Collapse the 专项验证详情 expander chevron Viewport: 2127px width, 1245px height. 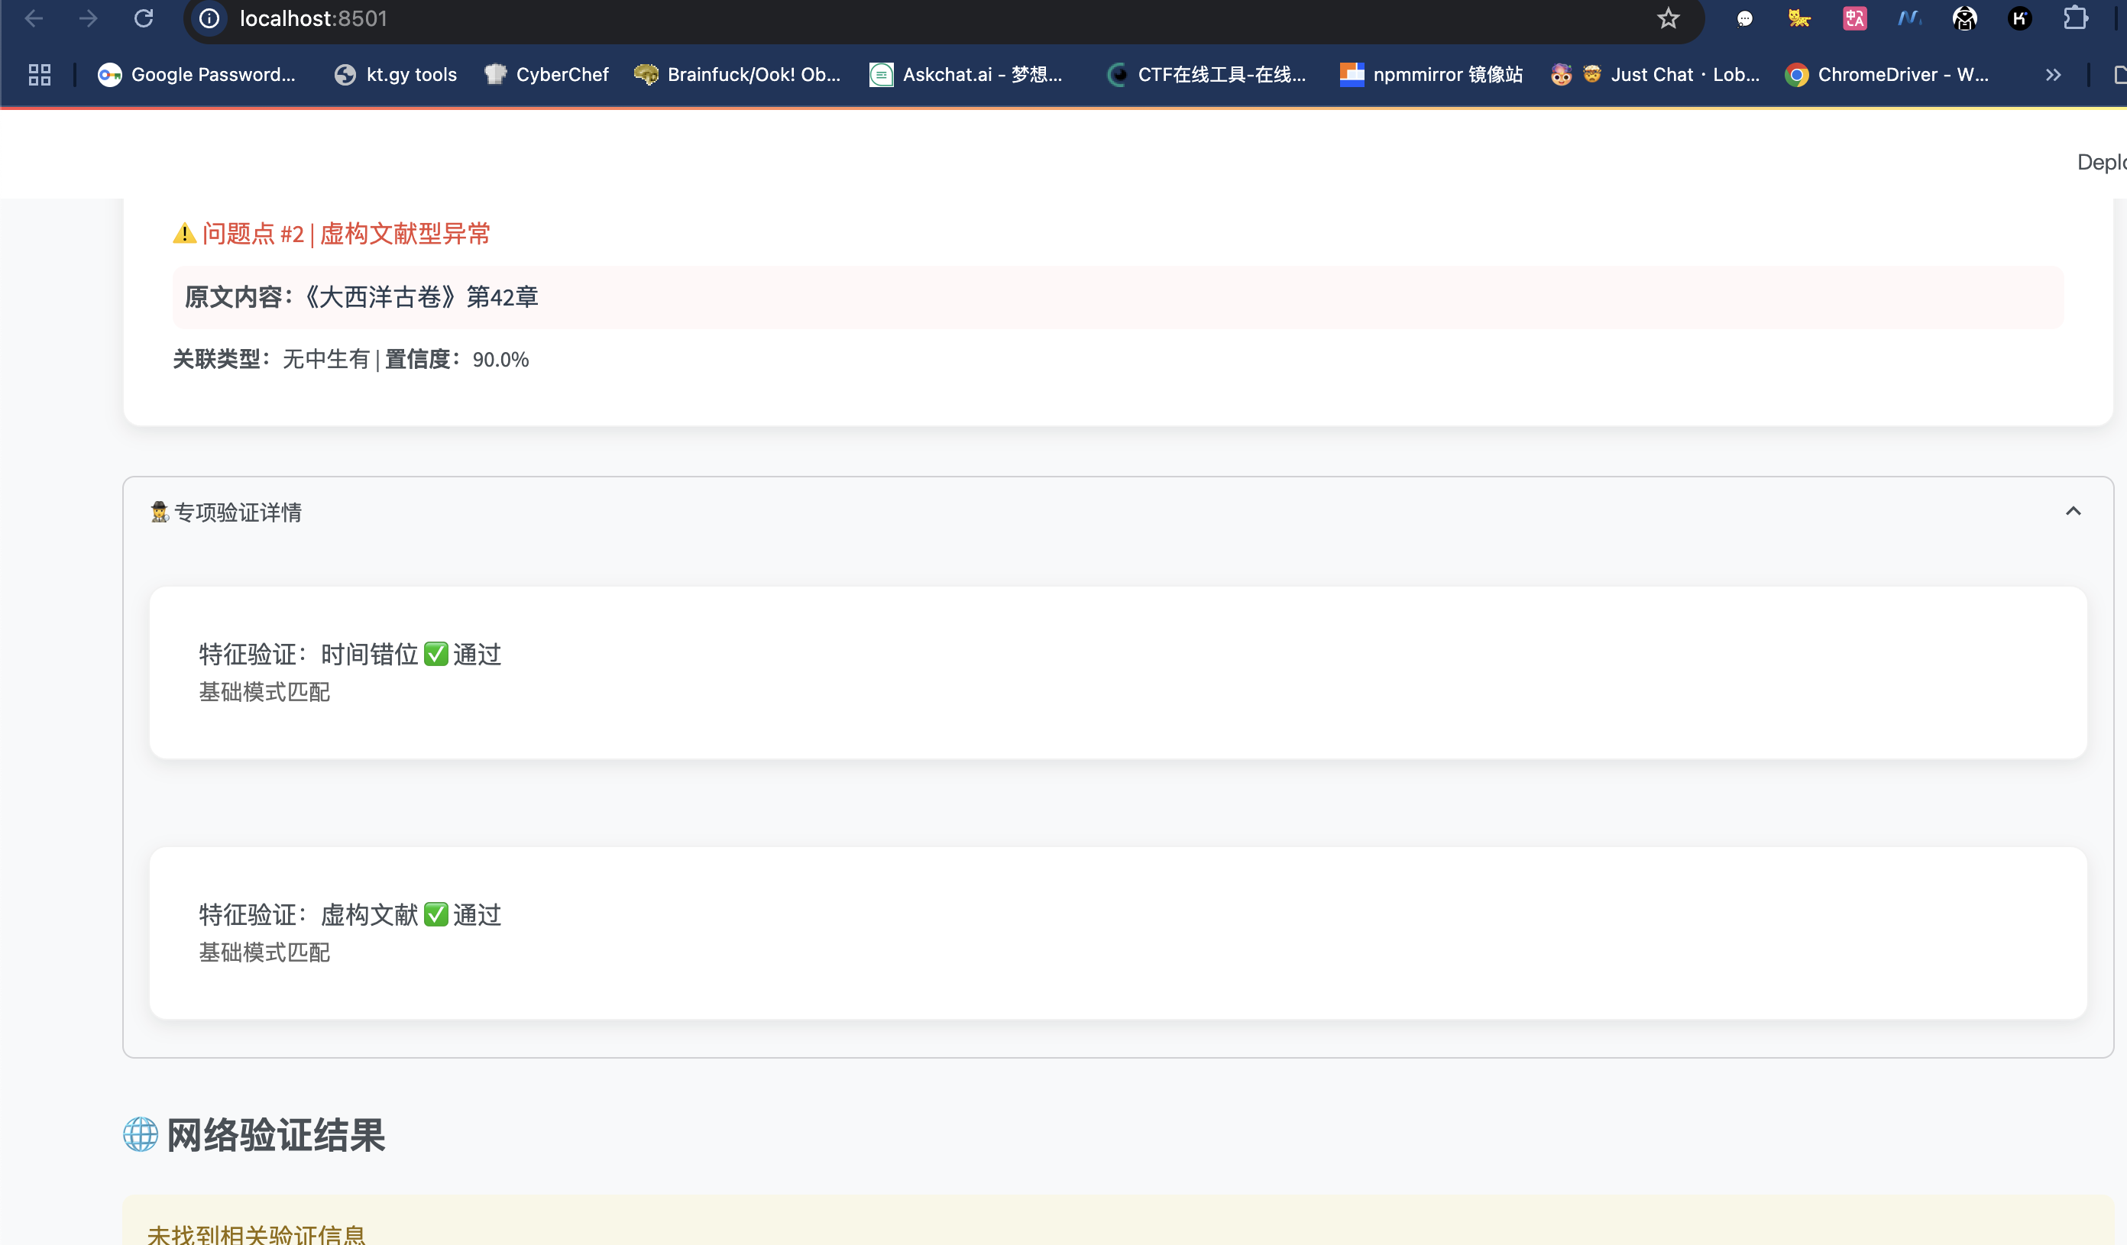pyautogui.click(x=2073, y=512)
